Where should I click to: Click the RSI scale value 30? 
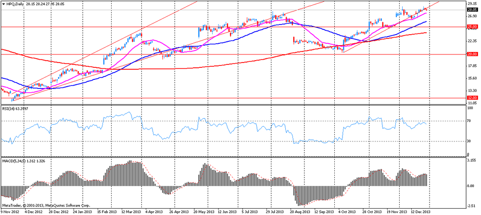point(468,141)
